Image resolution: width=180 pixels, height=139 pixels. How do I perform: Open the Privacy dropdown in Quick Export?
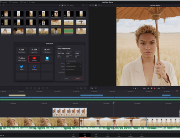point(74,64)
